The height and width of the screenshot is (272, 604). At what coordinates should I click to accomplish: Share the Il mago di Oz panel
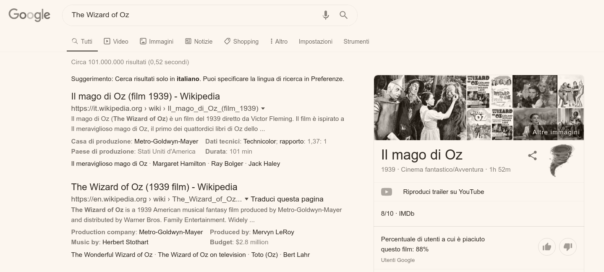532,156
